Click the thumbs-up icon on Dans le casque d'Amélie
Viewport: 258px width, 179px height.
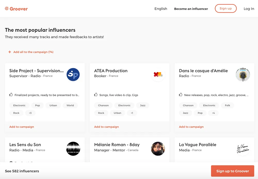180,95
